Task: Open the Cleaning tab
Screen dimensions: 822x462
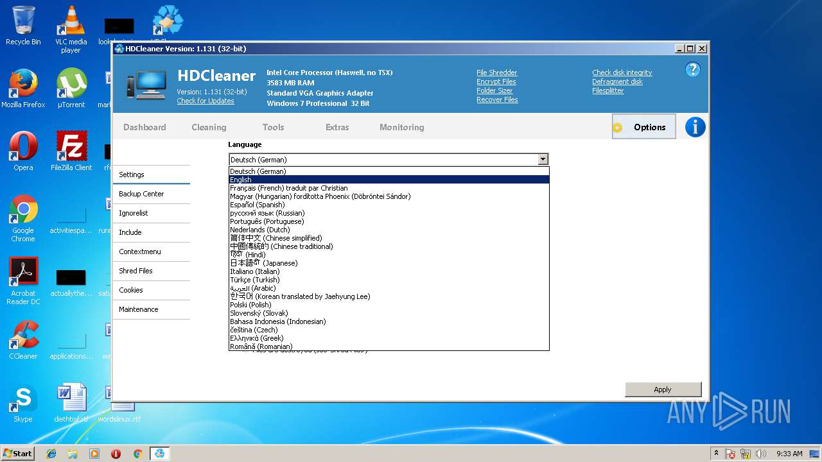Action: pos(209,127)
